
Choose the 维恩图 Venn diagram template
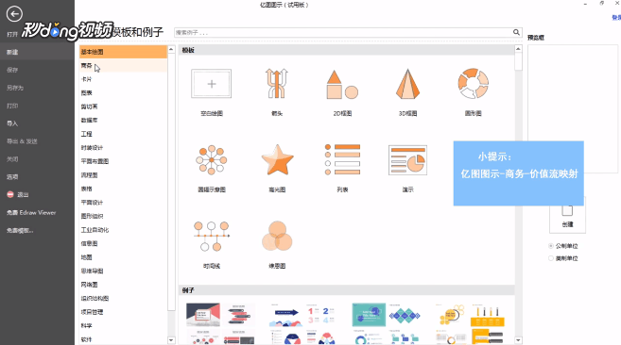point(277,236)
